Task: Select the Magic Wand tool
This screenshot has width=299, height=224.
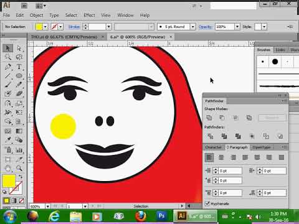Action: 8,57
